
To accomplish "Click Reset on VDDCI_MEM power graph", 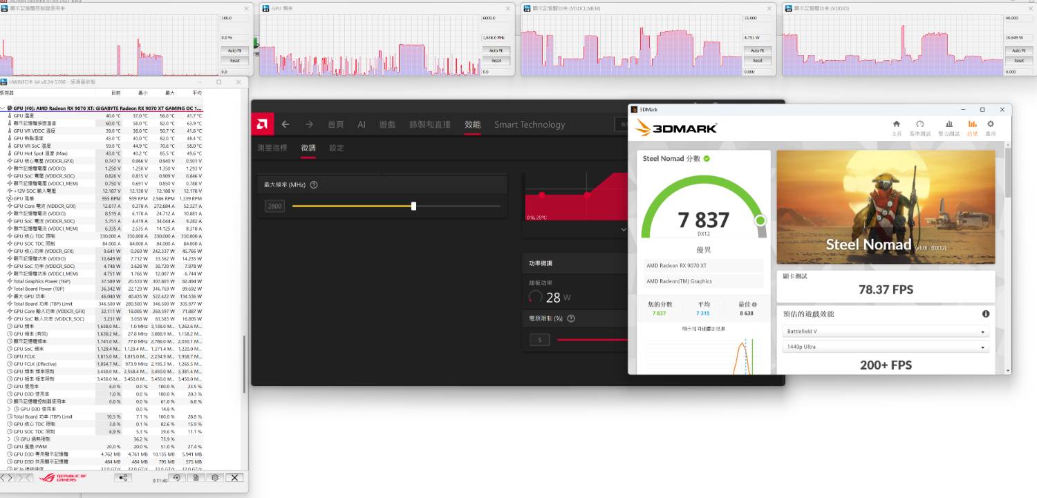I will click(x=757, y=60).
